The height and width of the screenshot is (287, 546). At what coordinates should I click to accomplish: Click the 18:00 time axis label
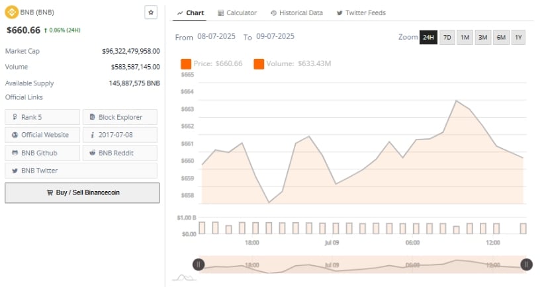click(251, 243)
